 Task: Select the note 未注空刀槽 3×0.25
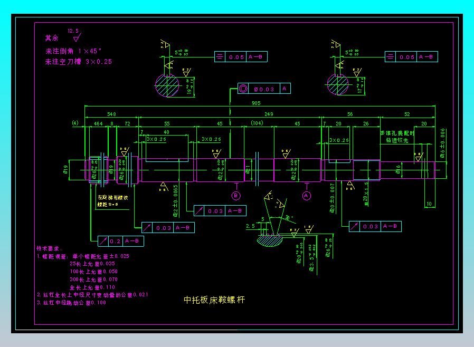79,62
